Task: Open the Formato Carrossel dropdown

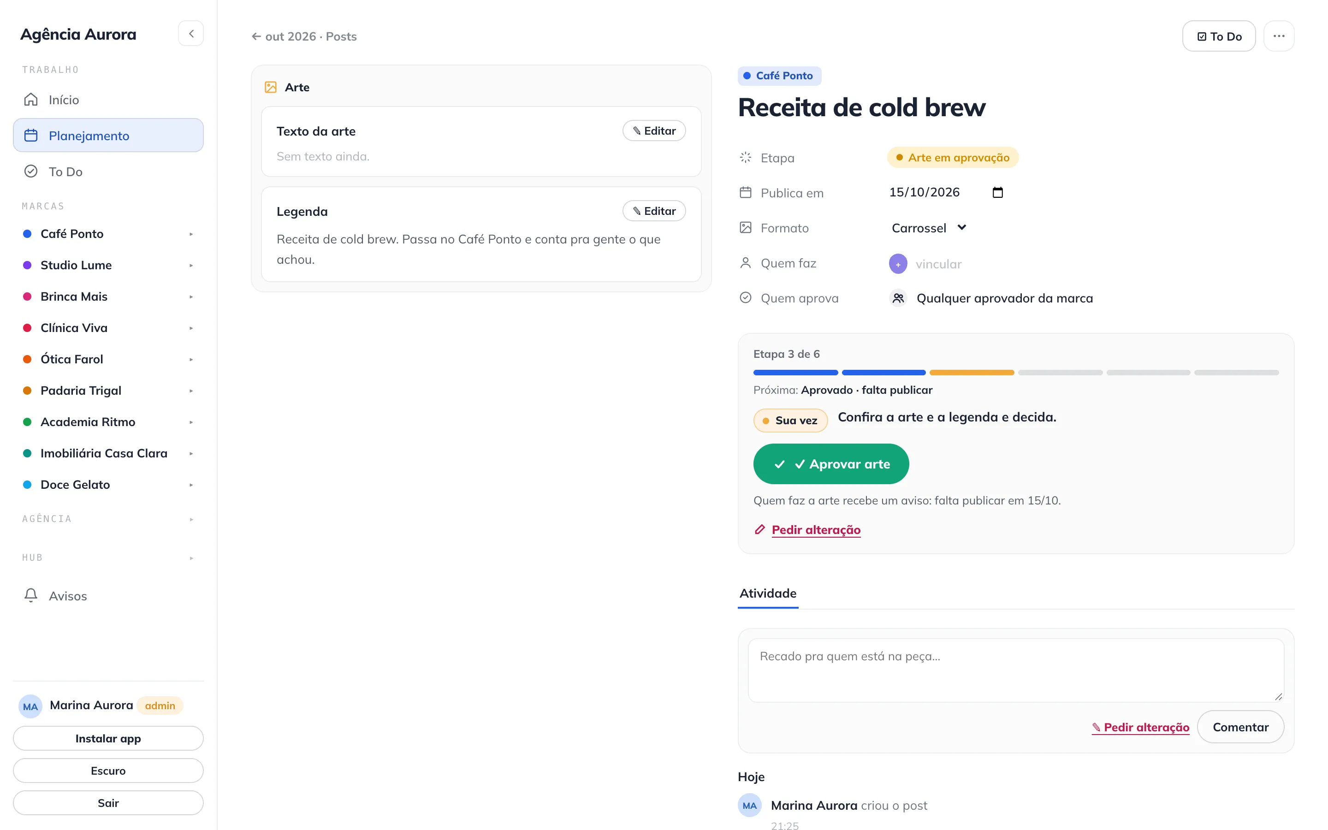Action: coord(929,228)
